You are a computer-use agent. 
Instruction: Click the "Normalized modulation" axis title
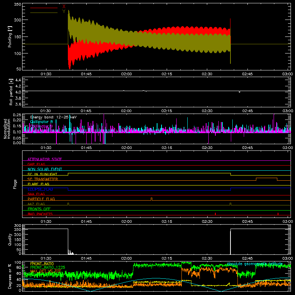[7, 129]
